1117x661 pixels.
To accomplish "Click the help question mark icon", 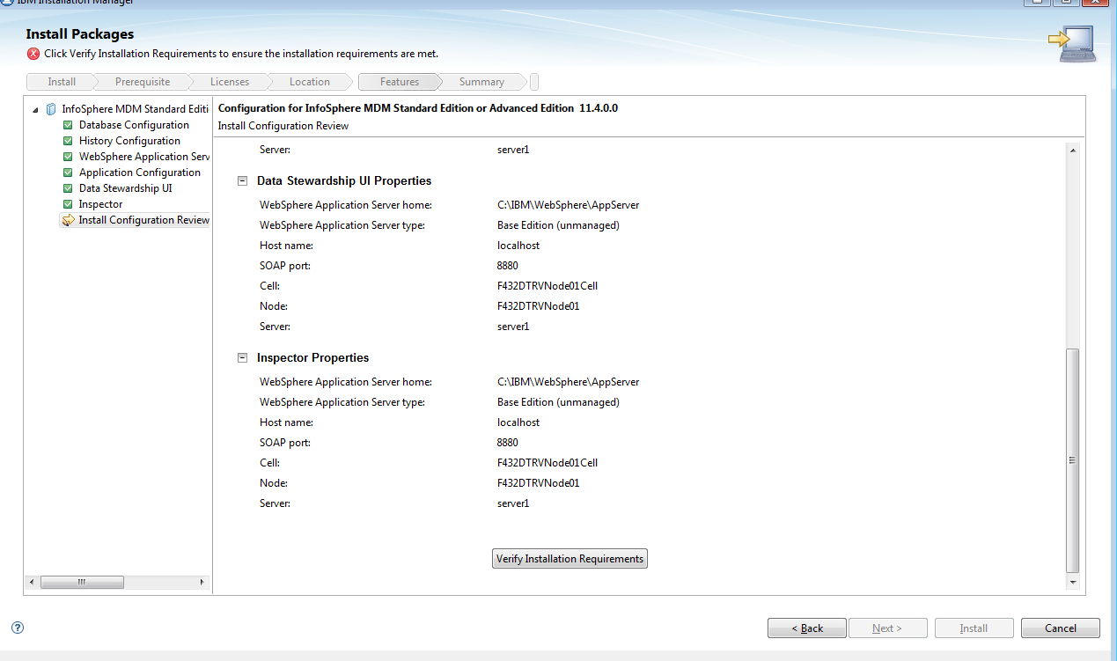I will 18,628.
